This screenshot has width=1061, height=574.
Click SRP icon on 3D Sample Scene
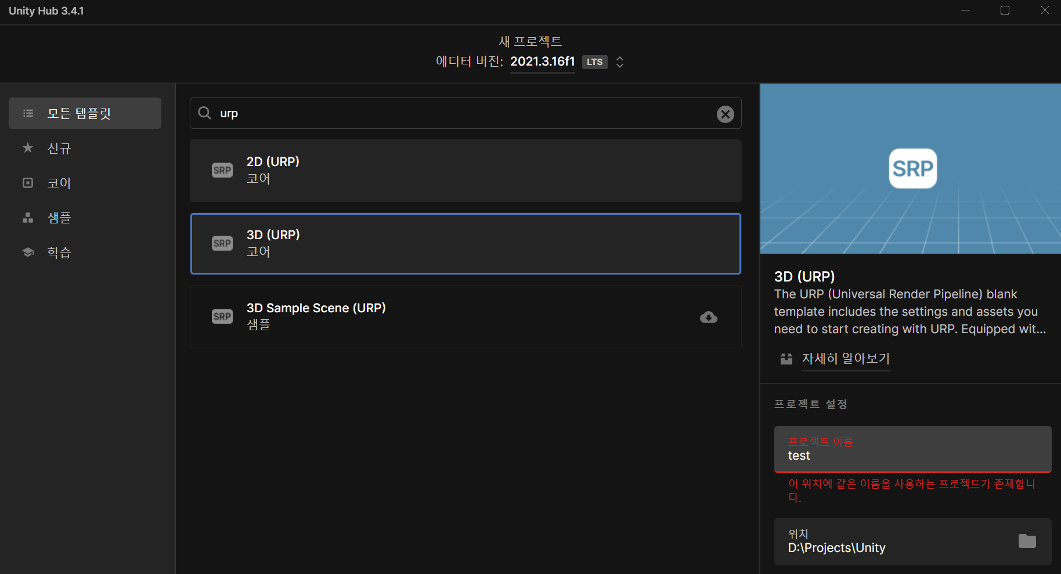click(x=222, y=316)
